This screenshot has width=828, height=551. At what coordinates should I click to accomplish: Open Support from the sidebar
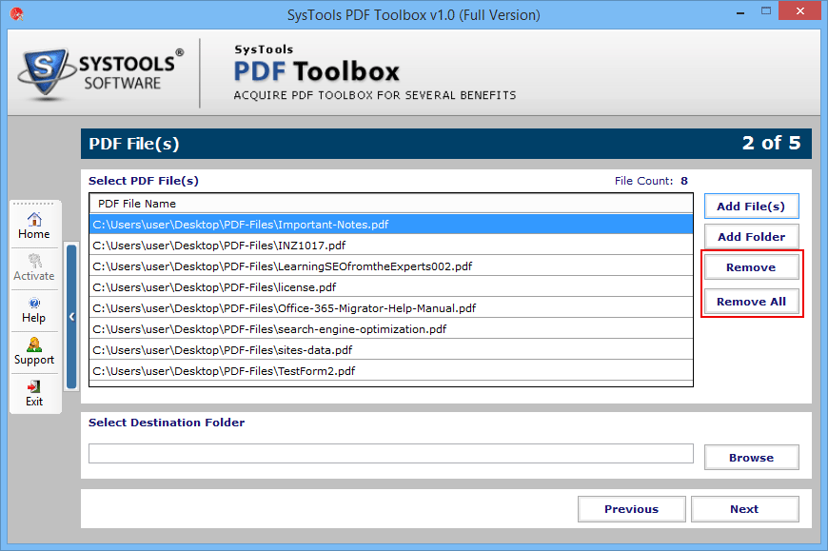(34, 351)
